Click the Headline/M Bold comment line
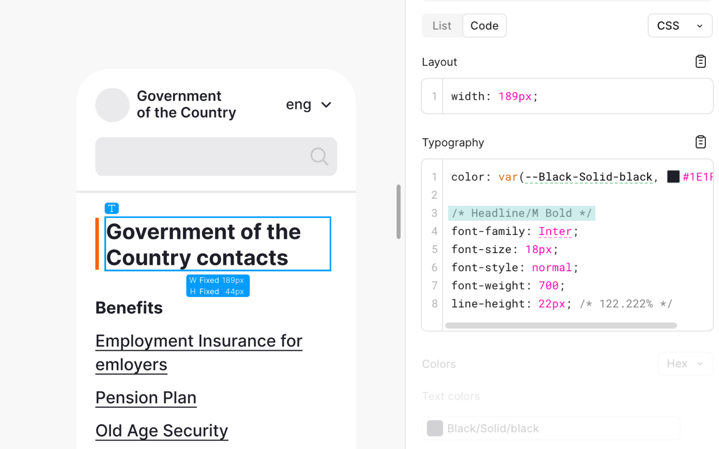Image resolution: width=719 pixels, height=449 pixels. 521,213
